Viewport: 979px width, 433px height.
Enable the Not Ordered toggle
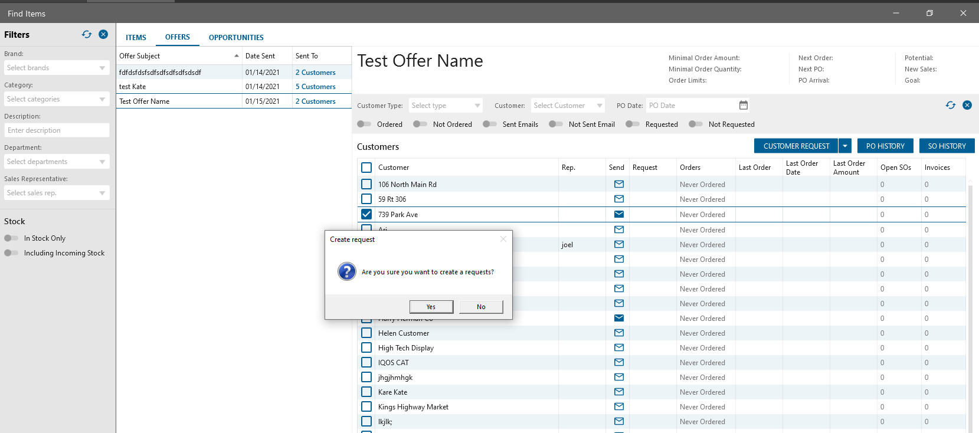coord(420,124)
